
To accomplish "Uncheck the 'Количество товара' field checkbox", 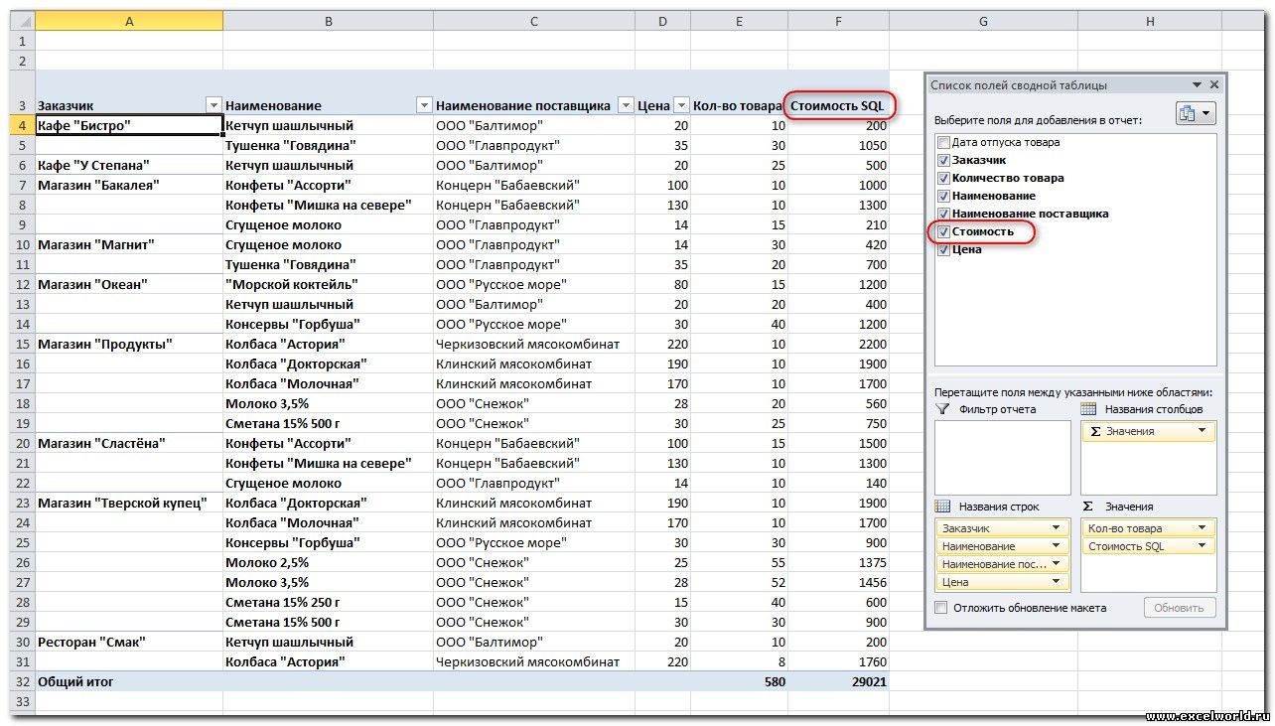I will pos(943,178).
